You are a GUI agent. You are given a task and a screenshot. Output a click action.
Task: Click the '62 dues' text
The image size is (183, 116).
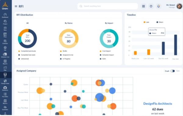tap(158, 109)
